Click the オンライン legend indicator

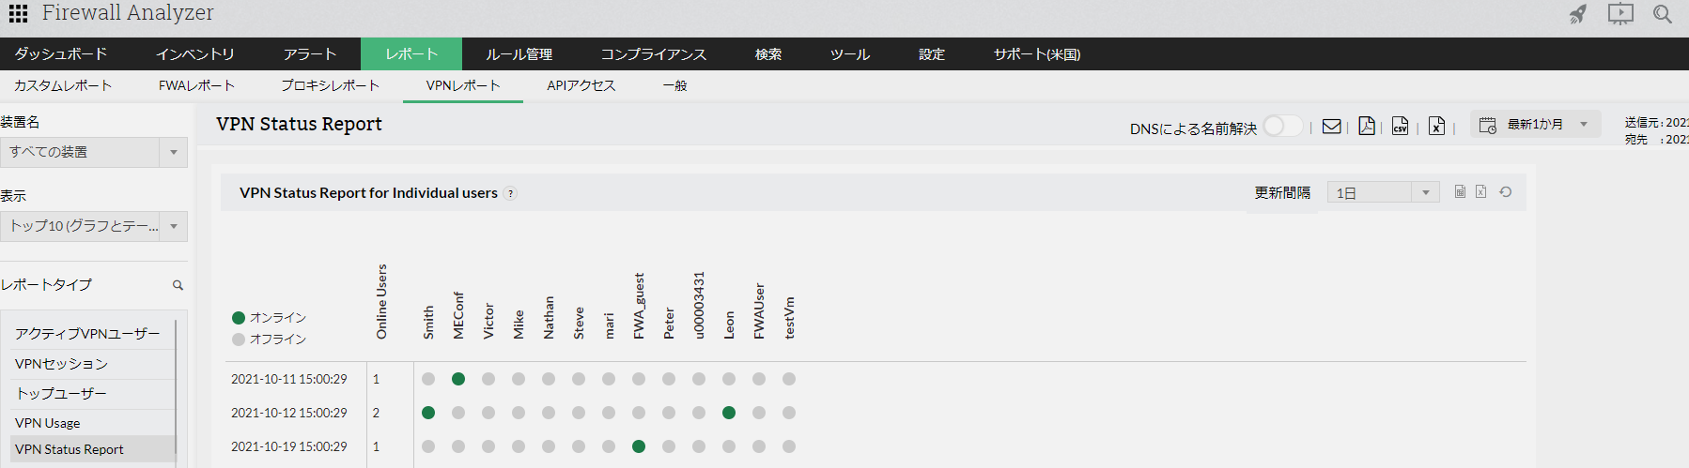tap(239, 318)
